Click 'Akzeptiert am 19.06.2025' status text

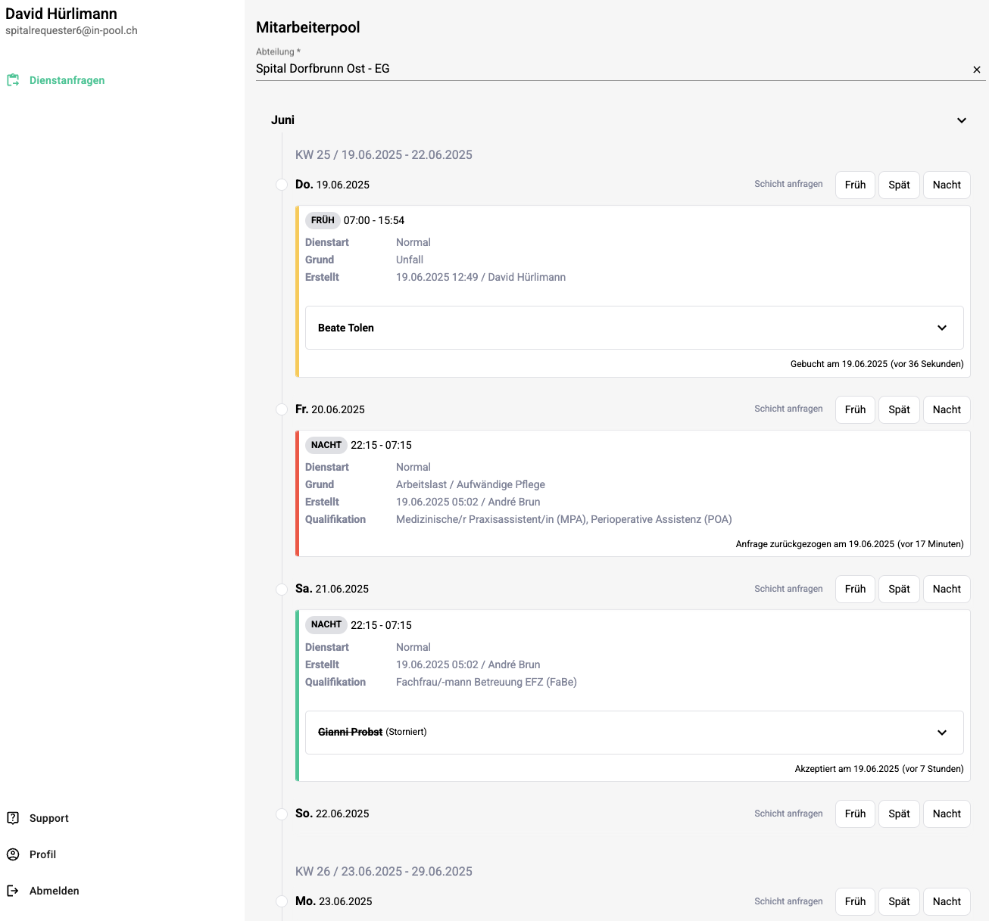click(x=879, y=769)
